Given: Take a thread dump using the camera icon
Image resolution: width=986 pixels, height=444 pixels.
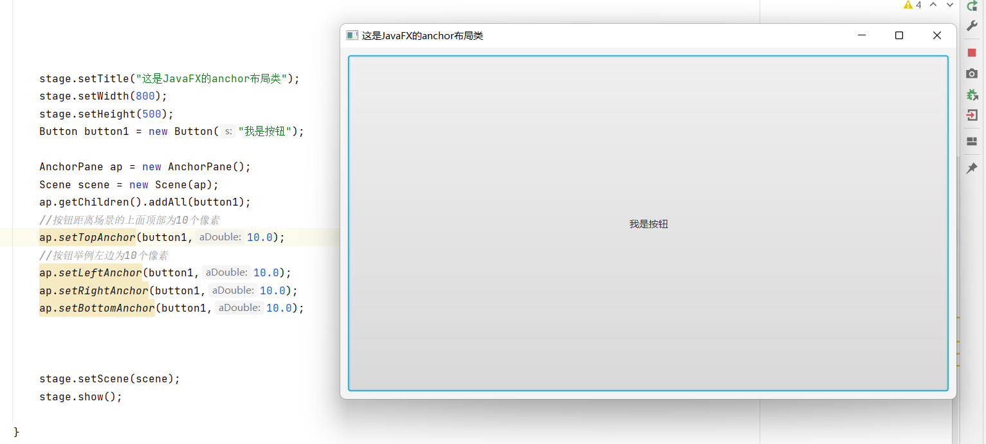Looking at the screenshot, I should tap(972, 73).
